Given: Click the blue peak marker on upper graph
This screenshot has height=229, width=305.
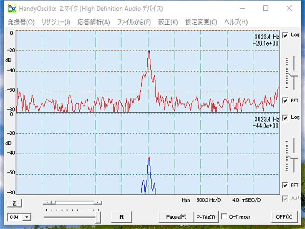Looking at the screenshot, I should (x=149, y=52).
